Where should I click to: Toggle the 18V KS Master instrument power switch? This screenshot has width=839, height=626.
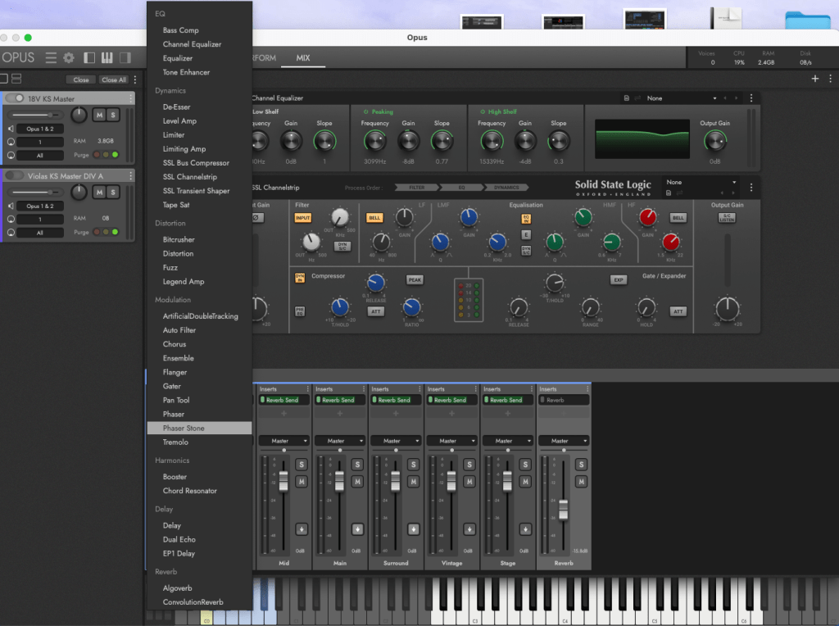(x=15, y=98)
